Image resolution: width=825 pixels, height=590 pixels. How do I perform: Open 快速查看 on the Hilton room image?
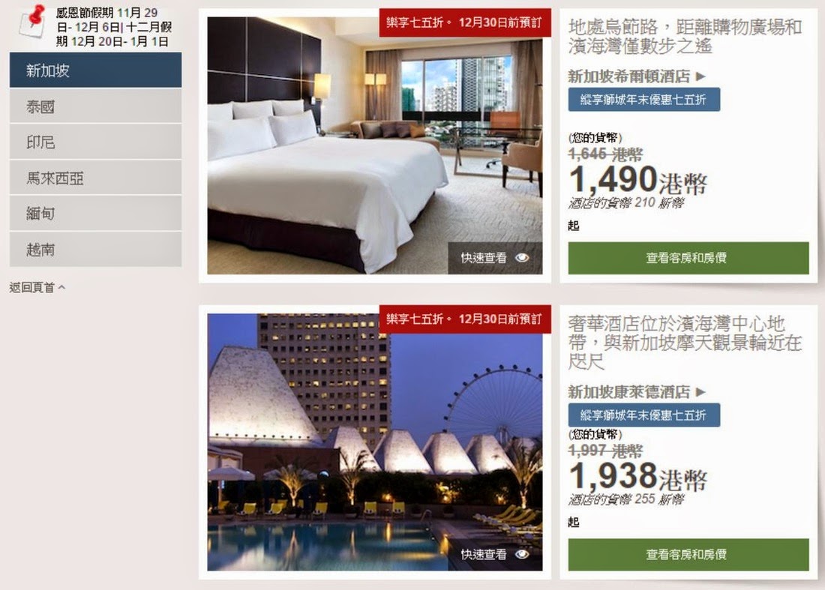(x=495, y=258)
